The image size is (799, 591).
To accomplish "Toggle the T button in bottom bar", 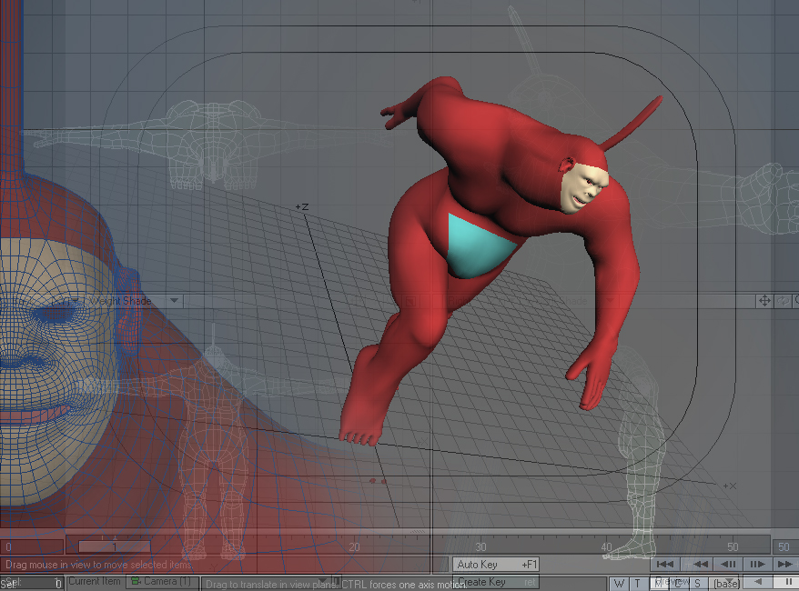I will [637, 584].
